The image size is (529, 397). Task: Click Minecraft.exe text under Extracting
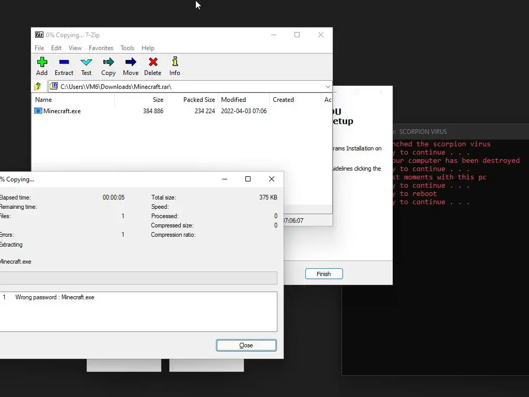point(15,262)
